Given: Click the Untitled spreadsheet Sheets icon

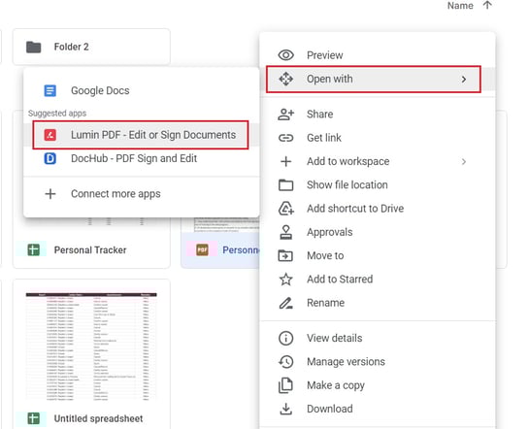Looking at the screenshot, I should coord(33,418).
